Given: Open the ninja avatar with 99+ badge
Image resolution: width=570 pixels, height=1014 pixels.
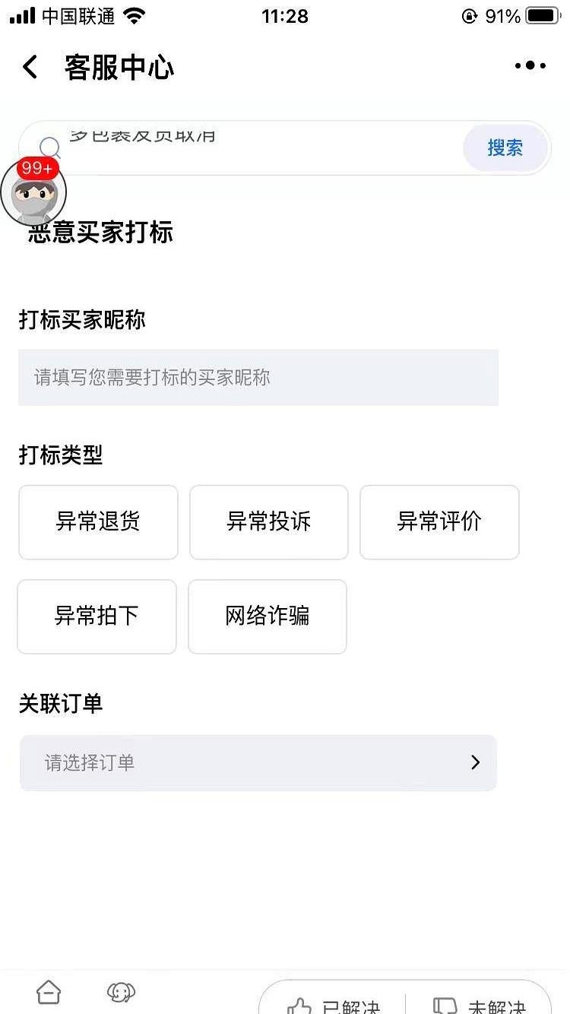Looking at the screenshot, I should 33,192.
